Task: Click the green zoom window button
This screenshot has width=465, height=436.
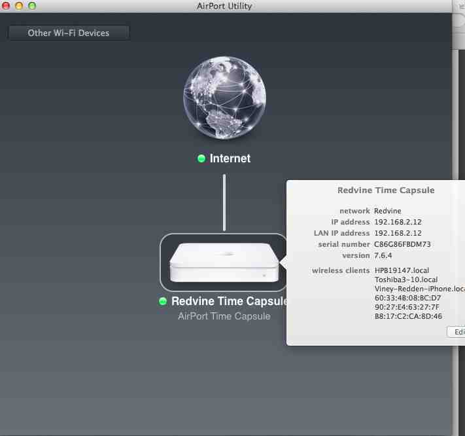Action: tap(32, 6)
